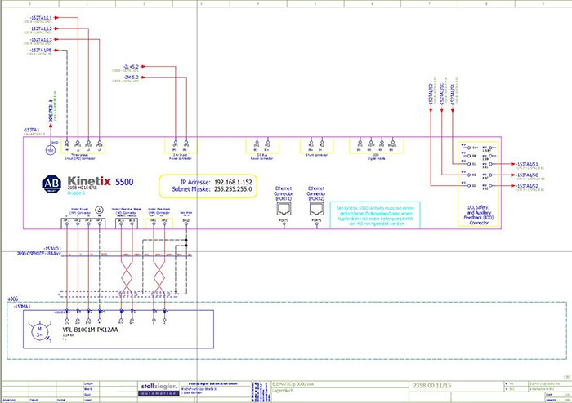
Task: Click the vertical -152TA1/S2 incoming reference
Action: 431,95
